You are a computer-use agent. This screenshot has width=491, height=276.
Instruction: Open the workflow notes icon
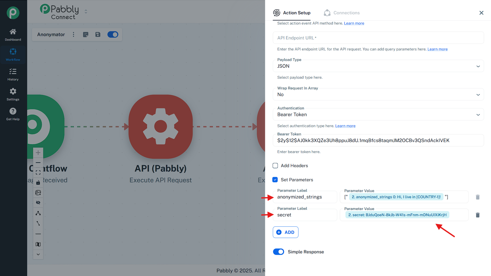[x=86, y=34]
